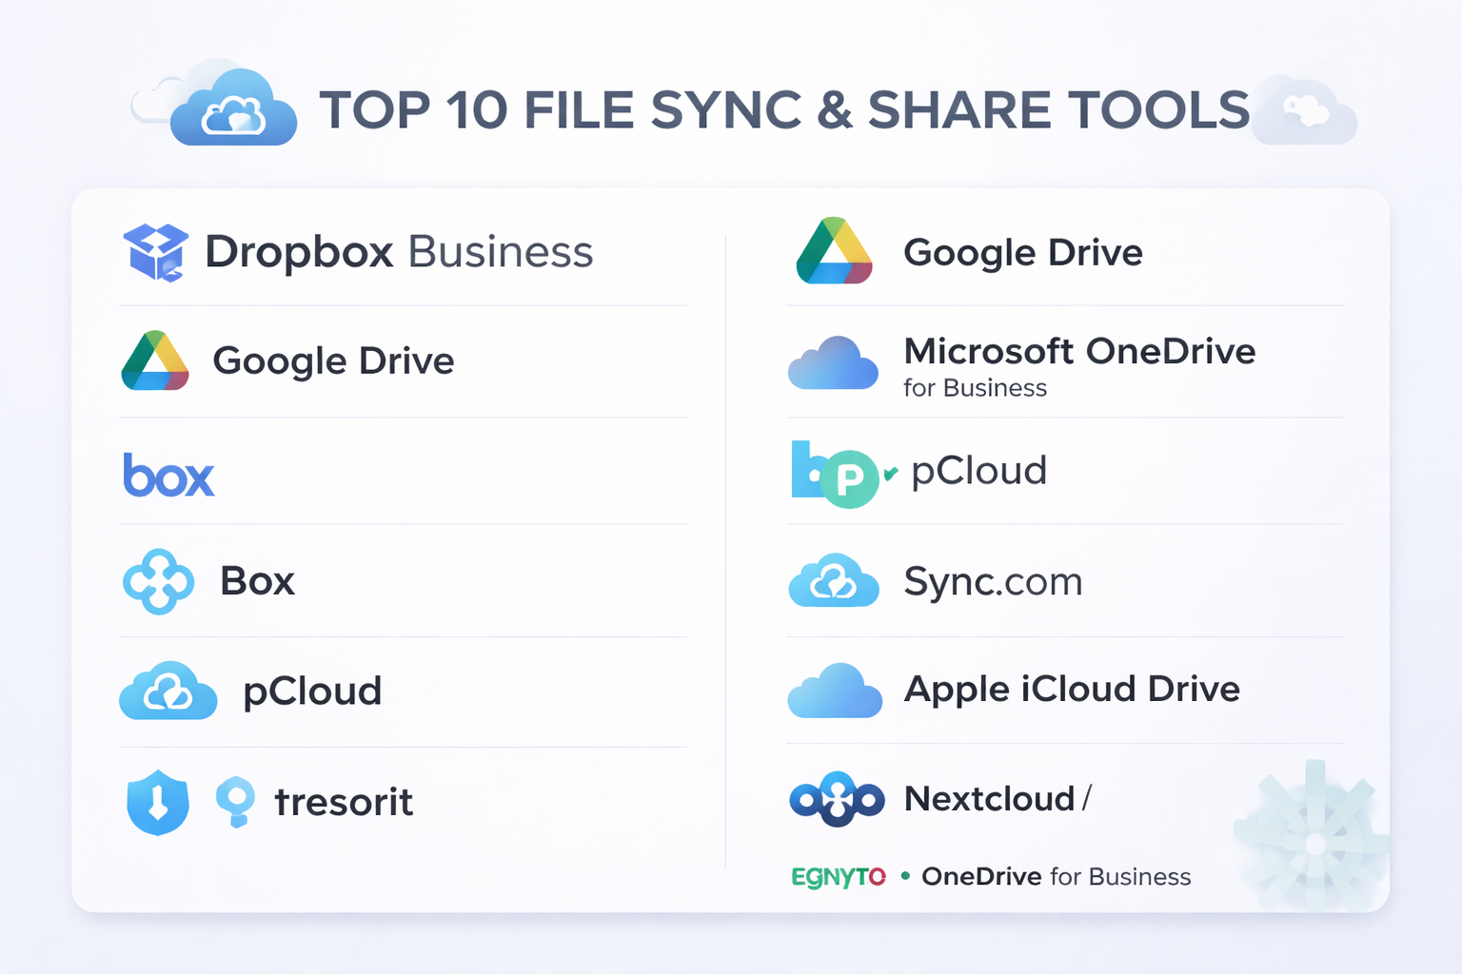Image resolution: width=1462 pixels, height=974 pixels.
Task: Click 'OneDrive for Business' next to EGNYTE
Action: (x=1056, y=877)
